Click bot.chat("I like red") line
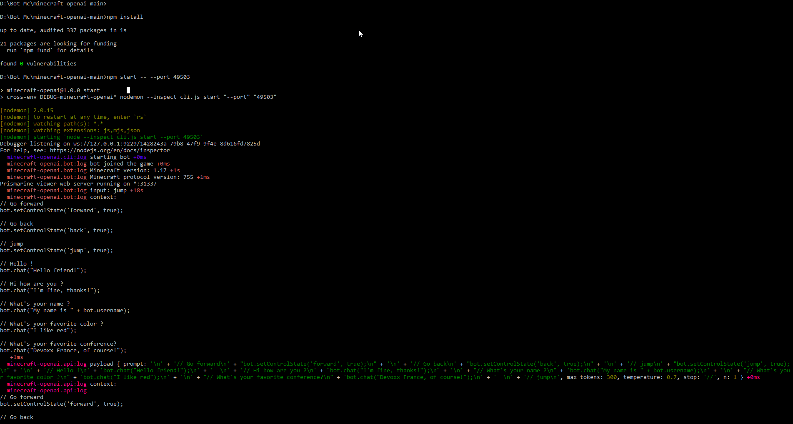The height and width of the screenshot is (424, 793). coord(38,330)
